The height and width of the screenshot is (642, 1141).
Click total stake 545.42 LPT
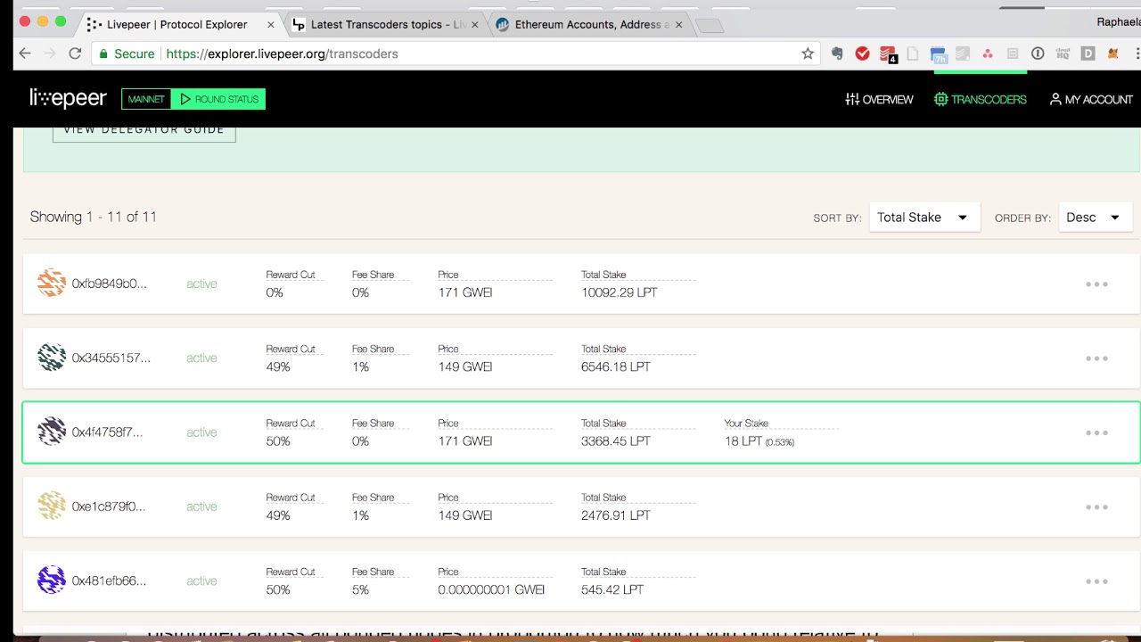(x=612, y=589)
